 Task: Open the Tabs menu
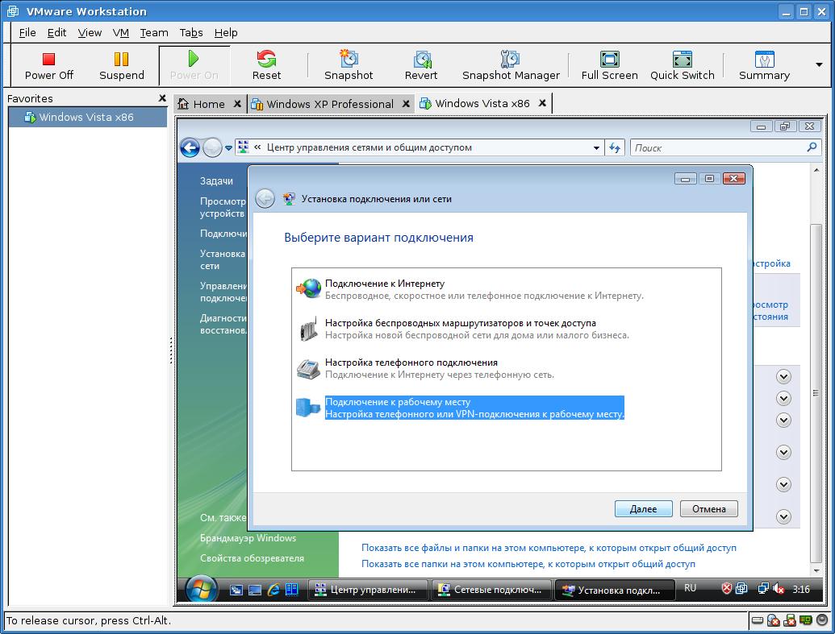click(x=191, y=32)
